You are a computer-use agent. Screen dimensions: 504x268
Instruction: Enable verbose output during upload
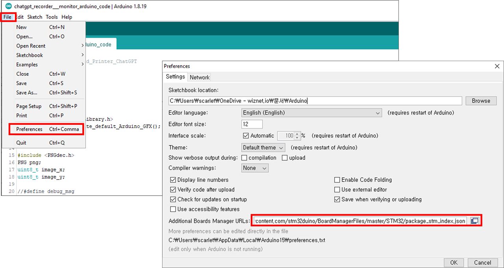(285, 158)
